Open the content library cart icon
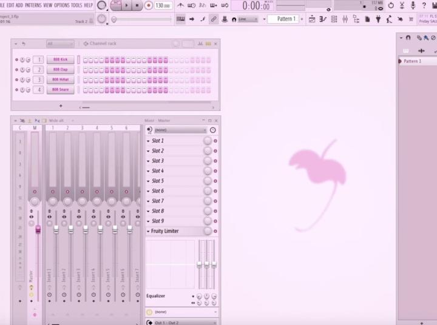The image size is (437, 325). click(411, 19)
